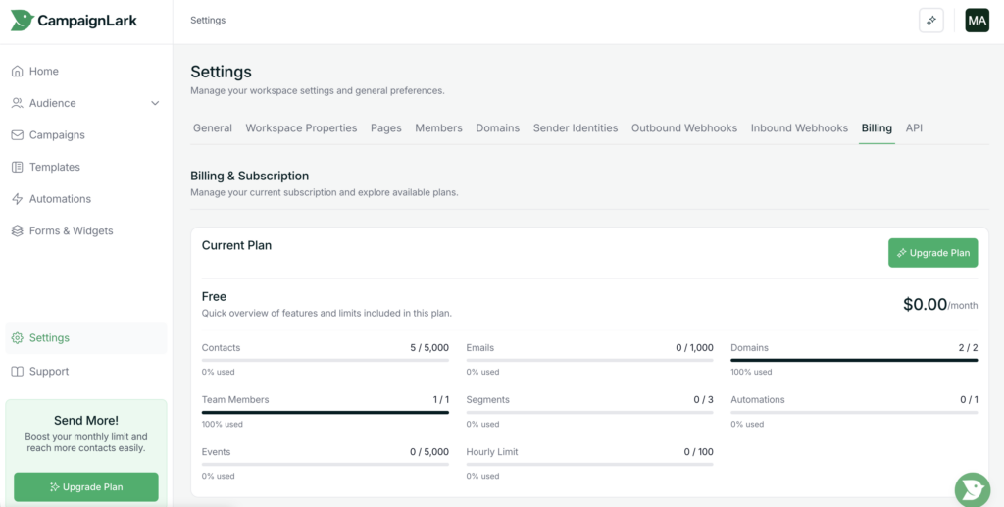Open the Sender Identities tab
The width and height of the screenshot is (1004, 507).
[x=576, y=128]
